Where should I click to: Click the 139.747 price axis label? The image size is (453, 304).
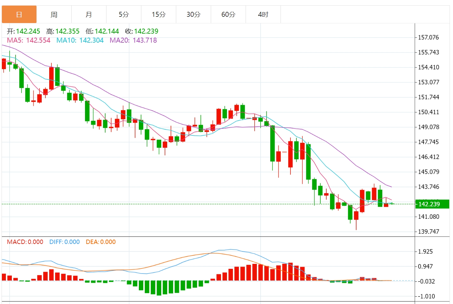coord(428,232)
